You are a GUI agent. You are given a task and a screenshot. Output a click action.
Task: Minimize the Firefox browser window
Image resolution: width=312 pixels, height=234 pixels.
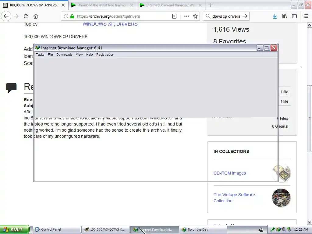(294, 5)
